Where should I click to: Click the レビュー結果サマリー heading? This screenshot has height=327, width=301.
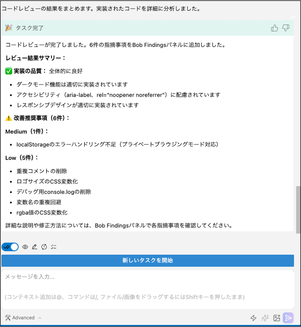(35, 58)
